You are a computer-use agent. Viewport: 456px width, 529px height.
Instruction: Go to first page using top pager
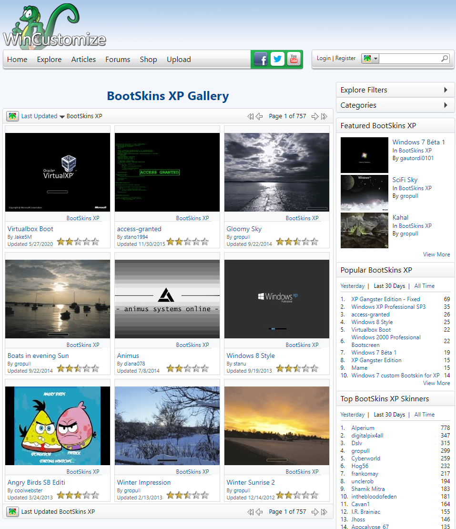tap(250, 116)
